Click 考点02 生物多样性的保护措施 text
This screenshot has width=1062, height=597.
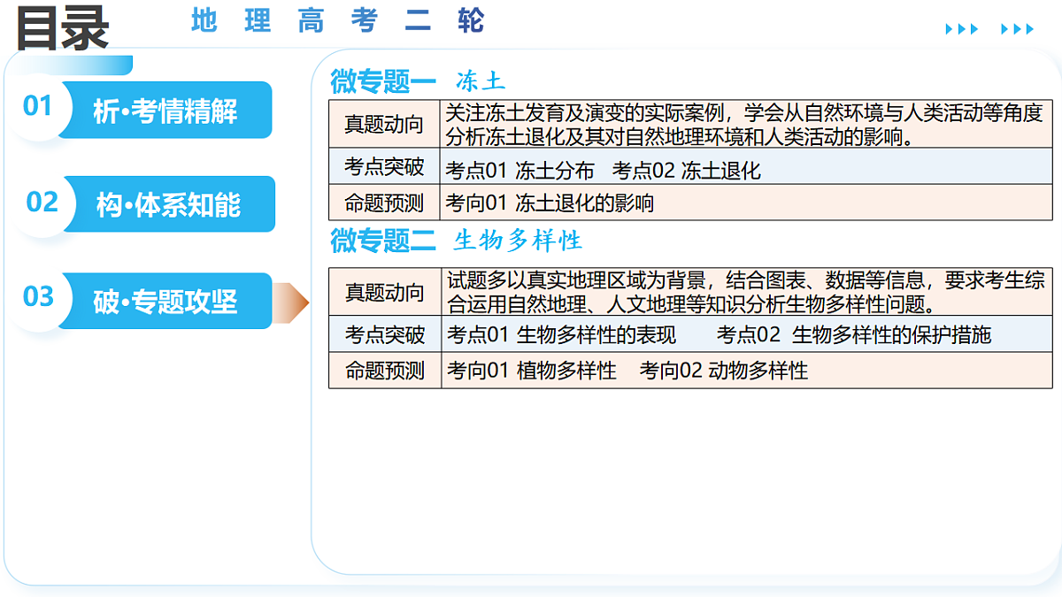pyautogui.click(x=854, y=335)
